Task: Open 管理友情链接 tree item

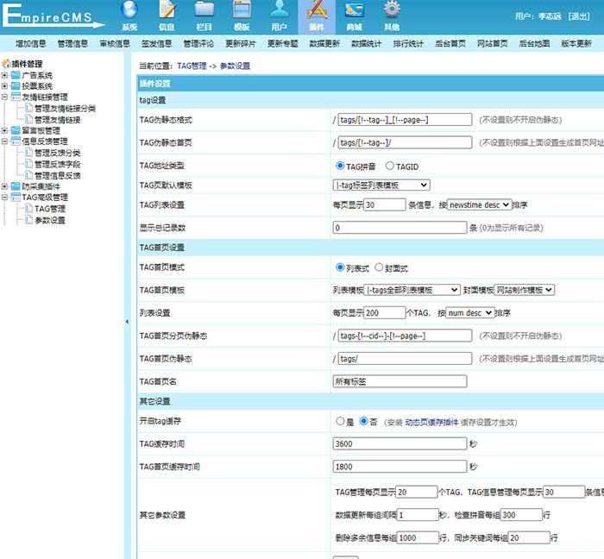Action: pyautogui.click(x=58, y=120)
